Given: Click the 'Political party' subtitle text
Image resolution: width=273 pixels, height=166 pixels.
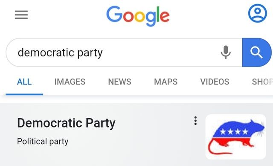Looking at the screenshot, I should [x=43, y=141].
